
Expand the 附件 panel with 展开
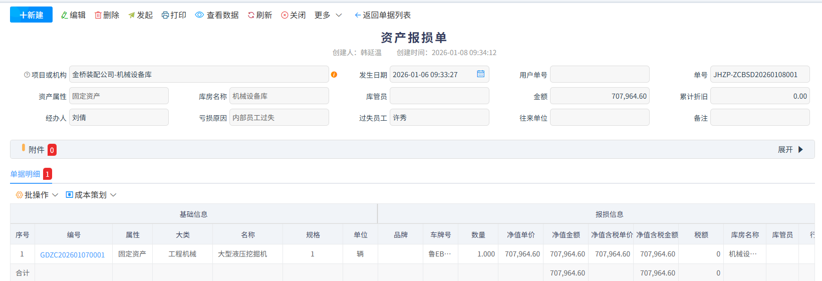tap(790, 150)
